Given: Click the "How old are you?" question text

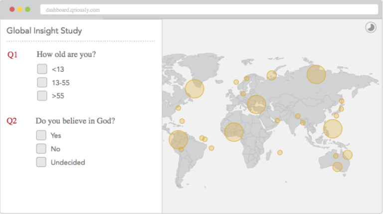Looking at the screenshot, I should pyautogui.click(x=66, y=54).
